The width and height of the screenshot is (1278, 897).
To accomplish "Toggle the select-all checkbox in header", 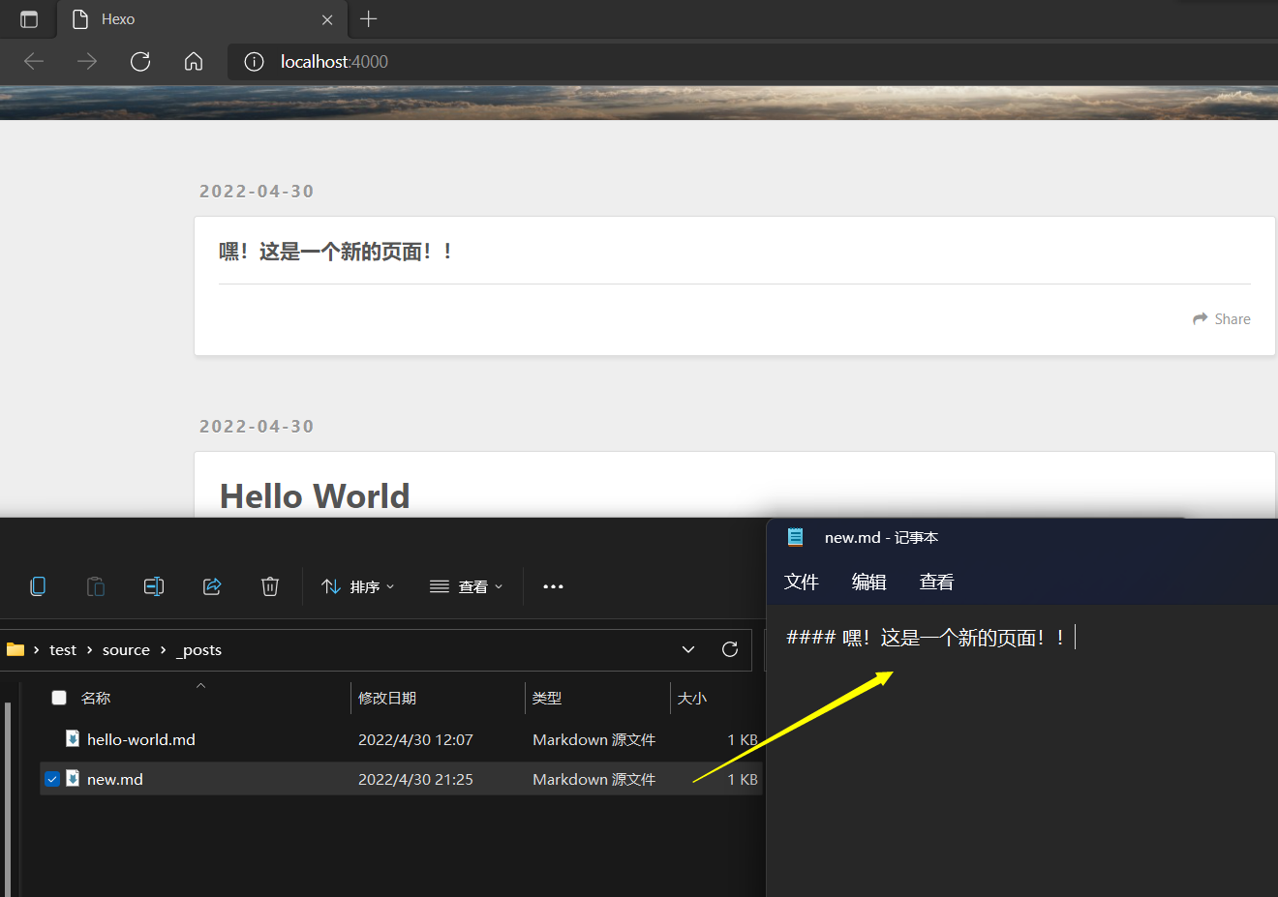I will pyautogui.click(x=59, y=698).
